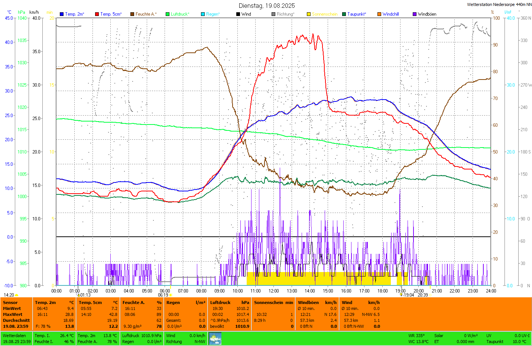532x346 pixels.
Task: Select the Luftdruck table column header
Action: [x=220, y=303]
